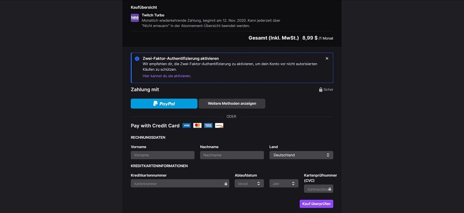Click the American Express card icon
The height and width of the screenshot is (213, 464).
click(208, 126)
